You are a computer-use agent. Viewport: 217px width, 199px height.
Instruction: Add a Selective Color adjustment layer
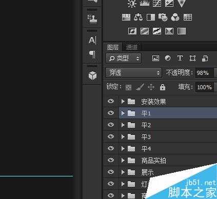coord(169,31)
